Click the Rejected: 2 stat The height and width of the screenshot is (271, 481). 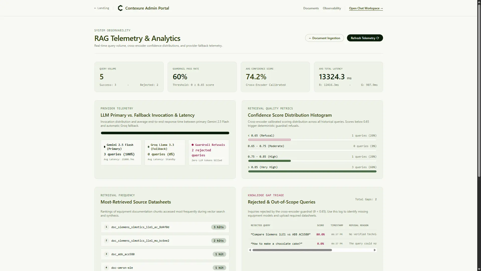[149, 85]
